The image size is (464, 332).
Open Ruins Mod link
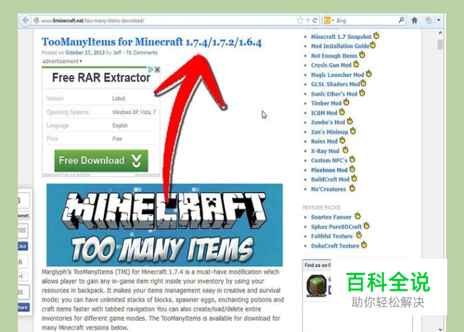coord(325,141)
